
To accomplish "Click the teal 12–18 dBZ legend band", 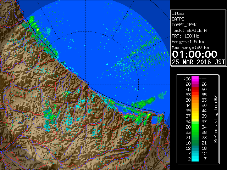I will 195,148.
